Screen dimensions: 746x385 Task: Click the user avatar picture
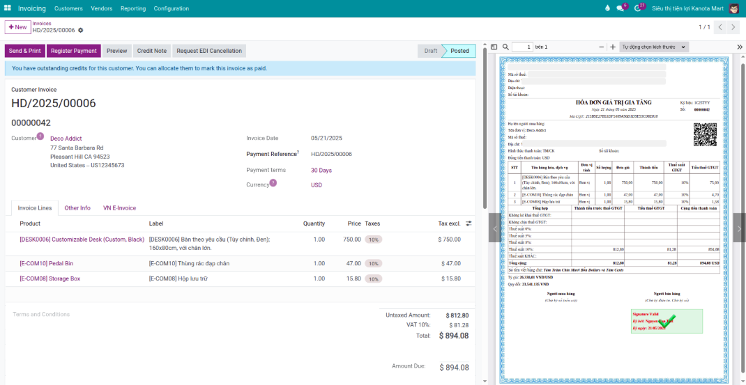(733, 8)
